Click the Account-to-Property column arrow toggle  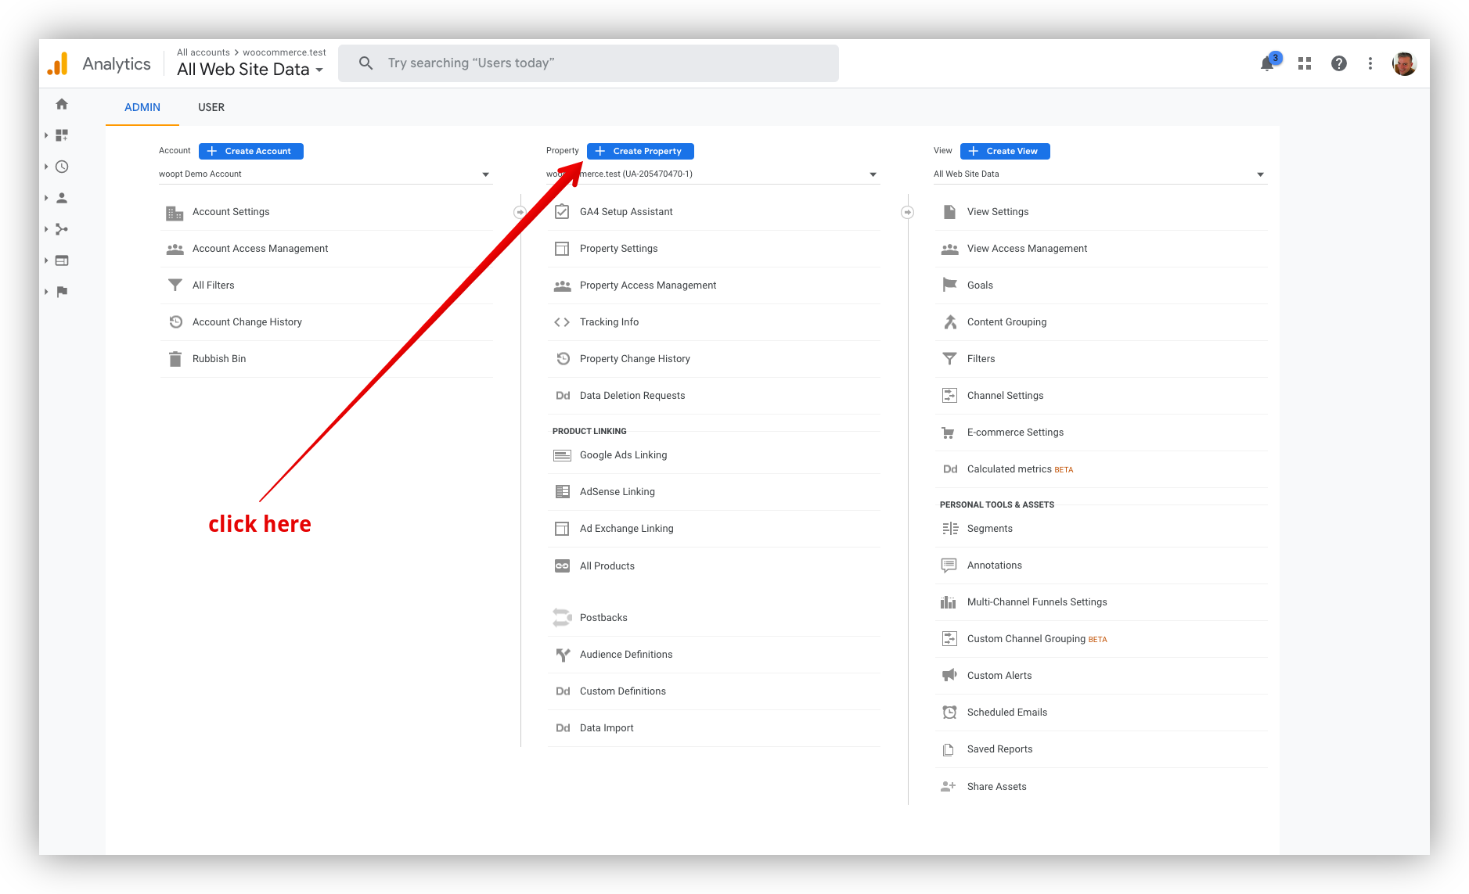tap(520, 212)
